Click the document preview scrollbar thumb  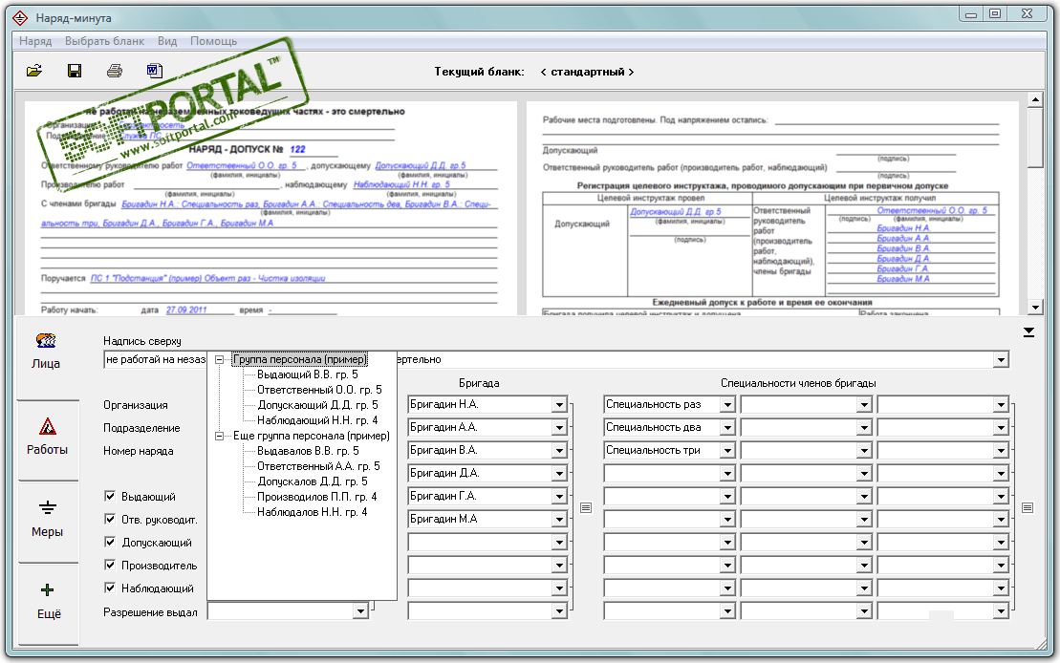coord(1035,138)
